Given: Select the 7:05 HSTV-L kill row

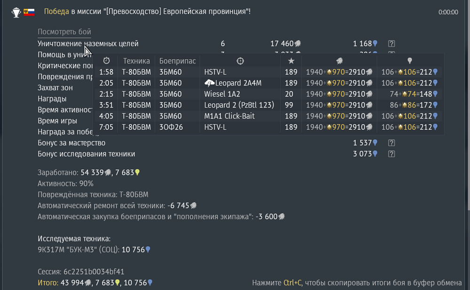Looking at the screenshot, I should click(x=268, y=127).
